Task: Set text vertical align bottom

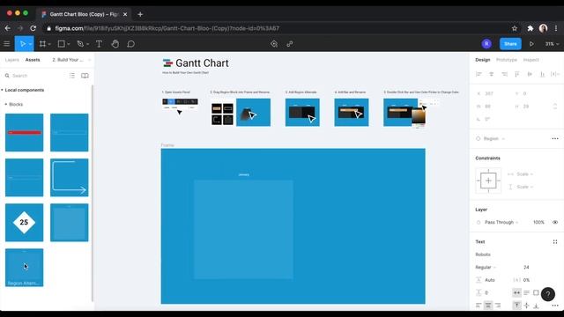Action: click(536, 306)
